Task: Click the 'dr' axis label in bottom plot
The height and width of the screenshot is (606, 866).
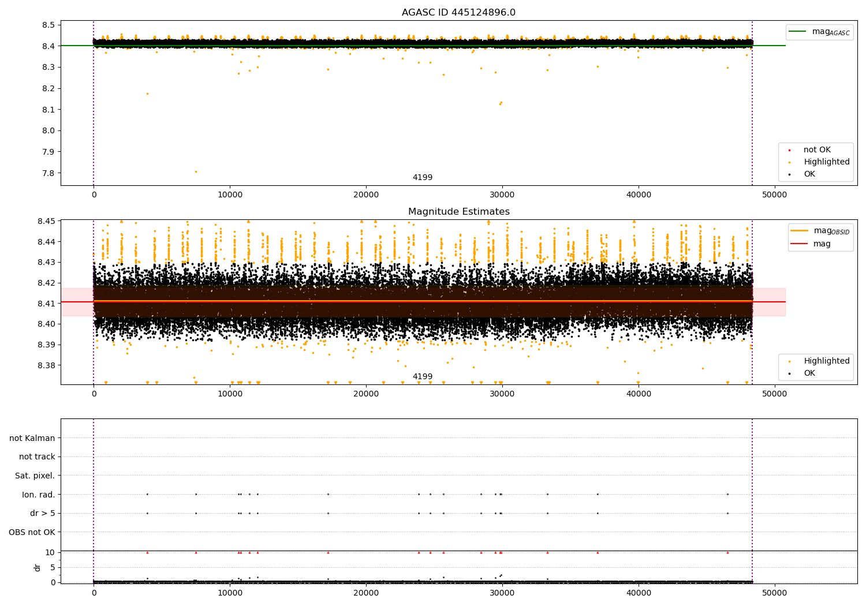Action: coord(38,567)
